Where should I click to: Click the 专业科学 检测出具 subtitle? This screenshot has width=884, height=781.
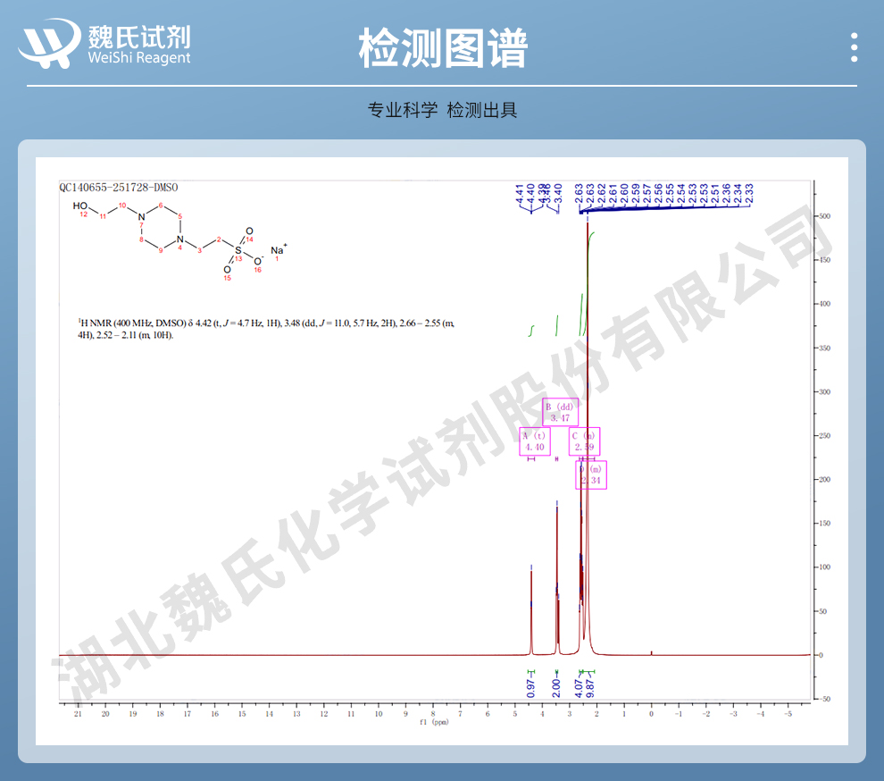click(x=442, y=110)
